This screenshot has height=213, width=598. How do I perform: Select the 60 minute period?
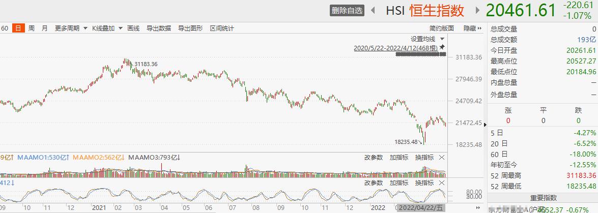click(x=5, y=28)
